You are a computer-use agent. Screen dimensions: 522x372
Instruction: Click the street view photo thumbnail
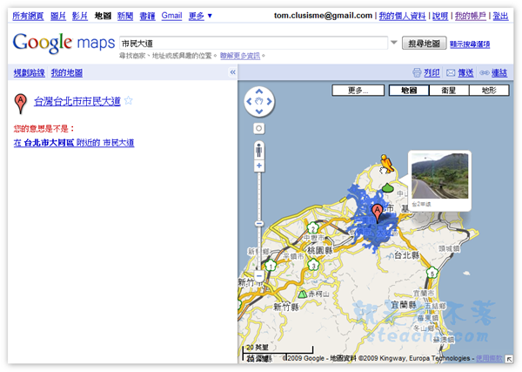(x=438, y=178)
